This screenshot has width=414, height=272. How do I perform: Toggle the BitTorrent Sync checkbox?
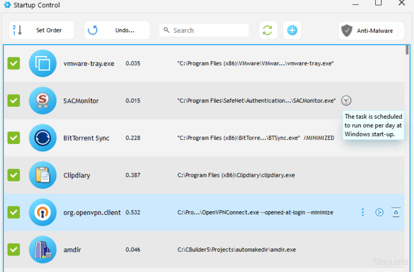click(x=14, y=138)
